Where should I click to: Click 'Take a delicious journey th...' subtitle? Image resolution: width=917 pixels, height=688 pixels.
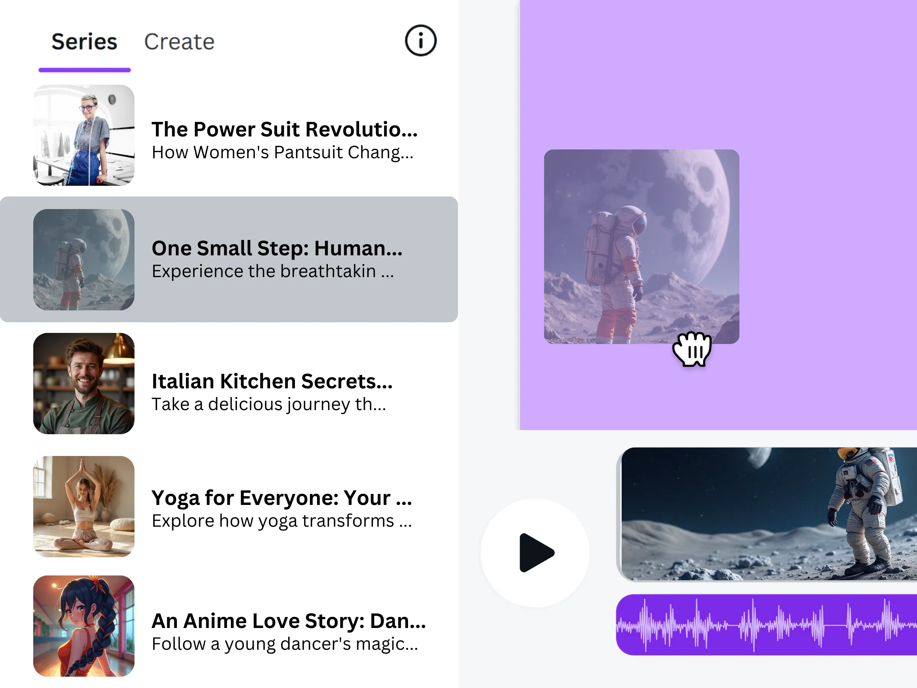tap(269, 404)
